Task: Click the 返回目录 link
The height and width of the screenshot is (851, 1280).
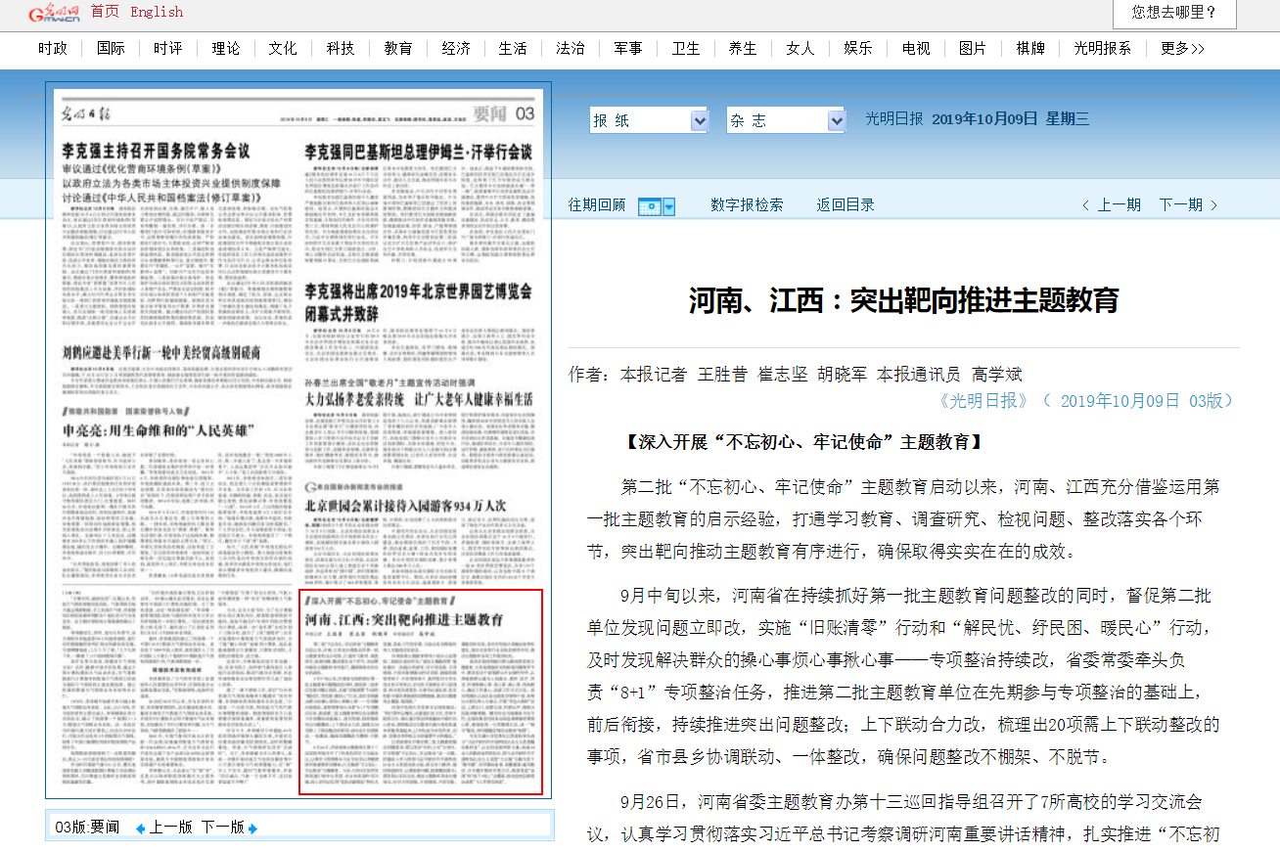Action: point(846,205)
